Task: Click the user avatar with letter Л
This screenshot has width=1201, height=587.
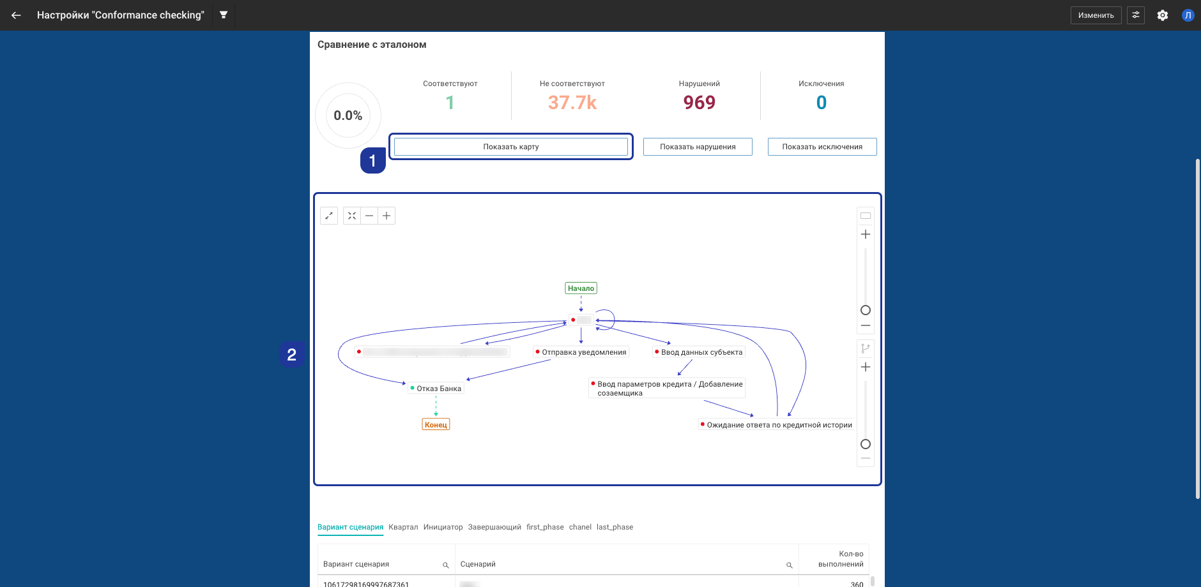Action: click(x=1188, y=15)
